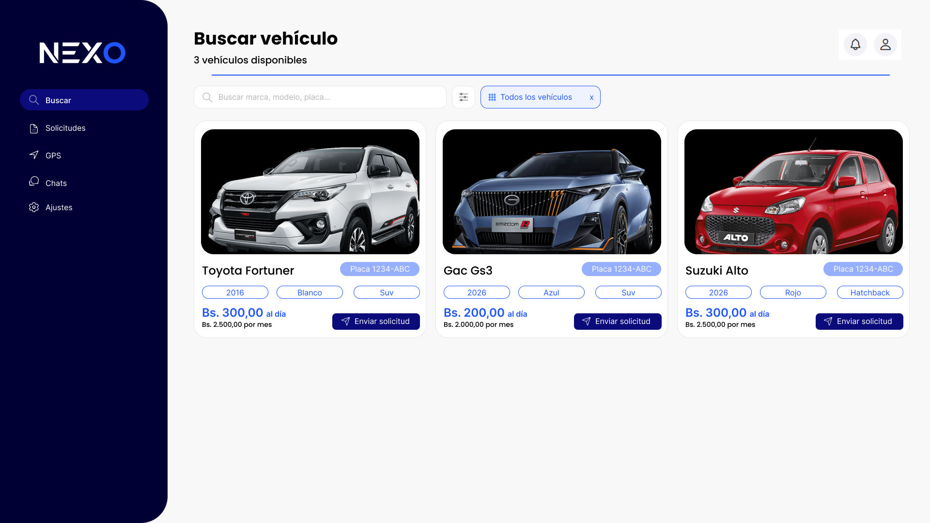The height and width of the screenshot is (523, 930).
Task: Select the Todos los vehículos filter chip
Action: click(541, 97)
